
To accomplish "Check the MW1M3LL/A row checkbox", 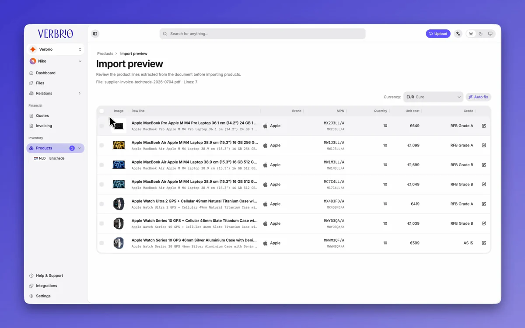I will pyautogui.click(x=101, y=165).
